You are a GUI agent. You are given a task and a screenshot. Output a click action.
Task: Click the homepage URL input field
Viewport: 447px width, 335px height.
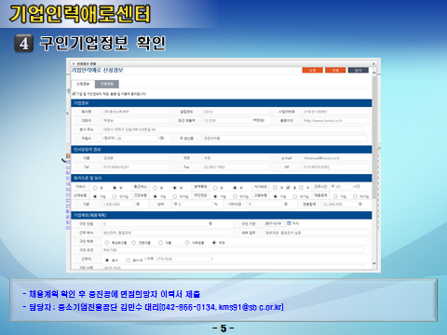pyautogui.click(x=336, y=120)
